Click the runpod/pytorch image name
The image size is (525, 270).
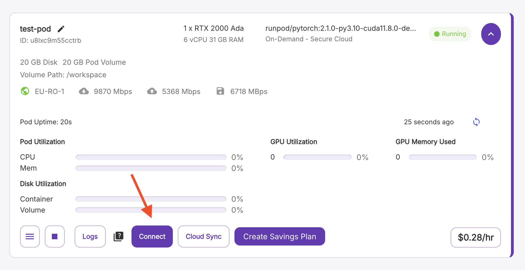click(341, 28)
